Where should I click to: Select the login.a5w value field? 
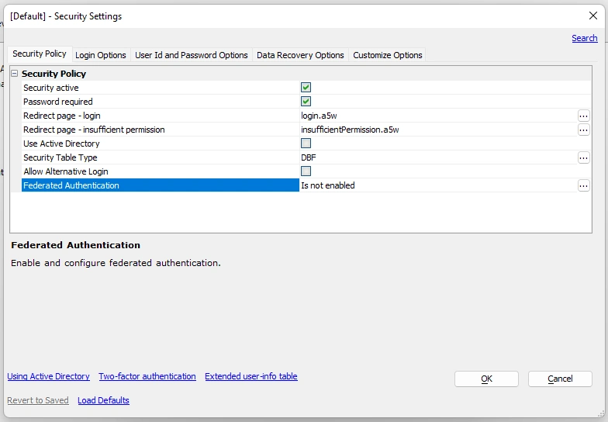click(x=438, y=116)
